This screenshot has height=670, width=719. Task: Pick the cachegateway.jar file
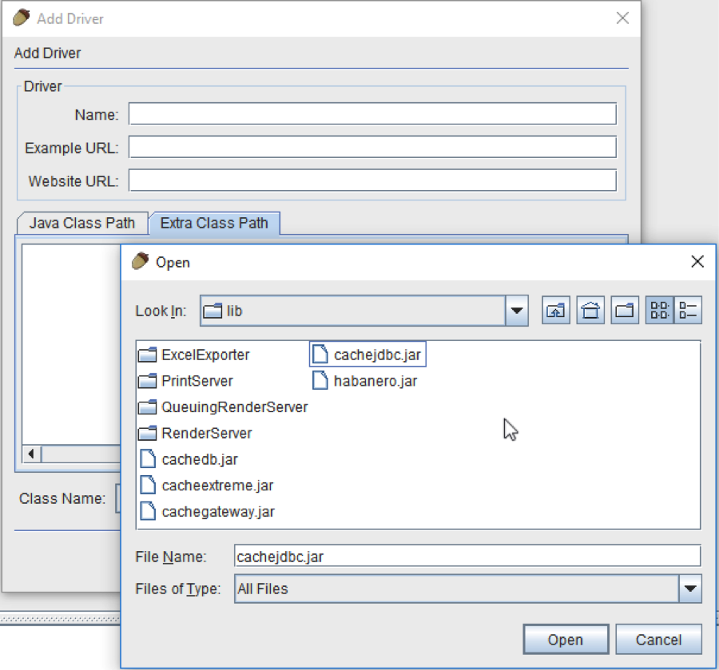coord(218,512)
